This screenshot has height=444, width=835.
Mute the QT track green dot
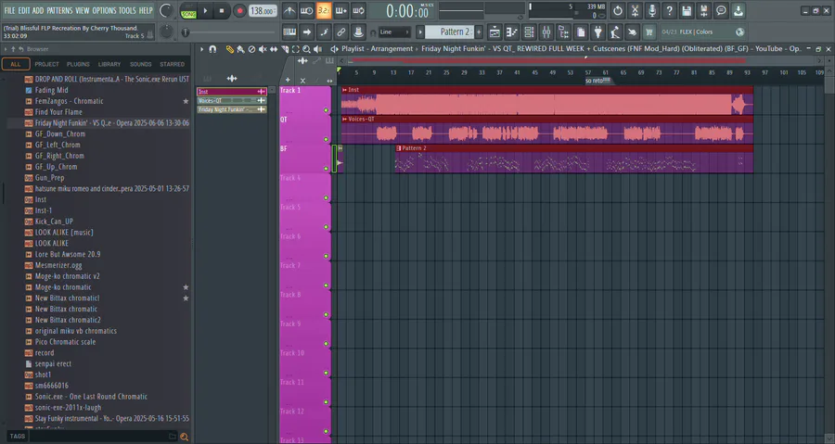(326, 140)
